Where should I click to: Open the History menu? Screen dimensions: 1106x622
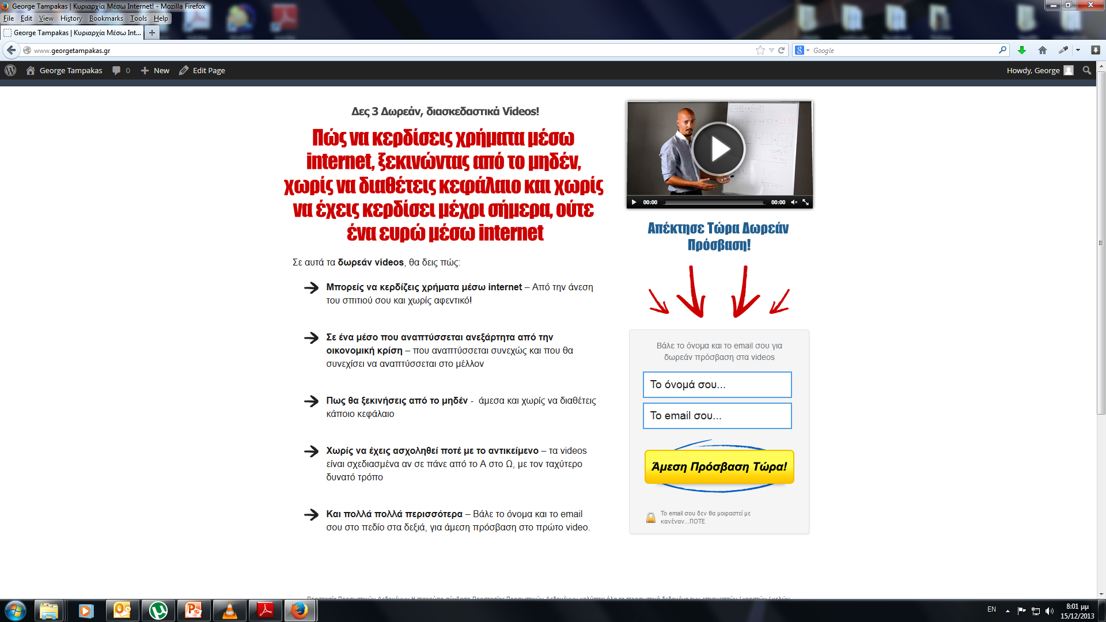[71, 18]
